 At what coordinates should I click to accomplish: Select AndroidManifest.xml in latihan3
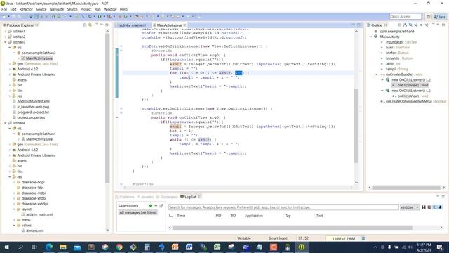pyautogui.click(x=33, y=101)
